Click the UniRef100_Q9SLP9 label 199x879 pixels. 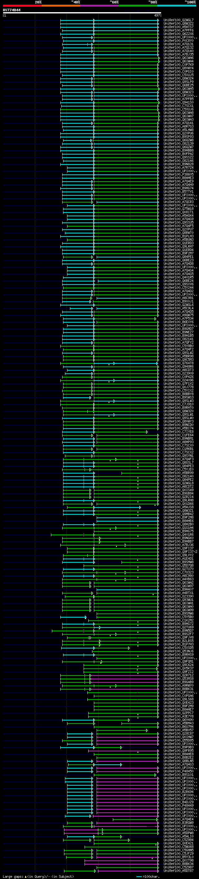click(178, 82)
